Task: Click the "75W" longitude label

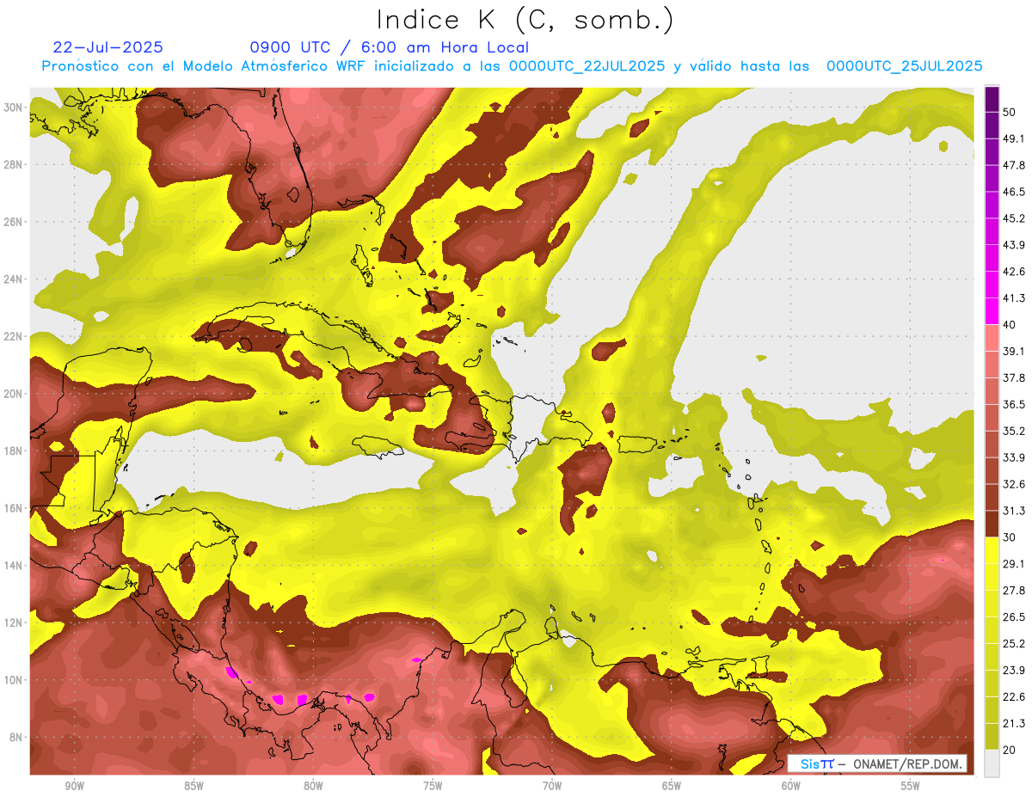Action: tap(433, 787)
